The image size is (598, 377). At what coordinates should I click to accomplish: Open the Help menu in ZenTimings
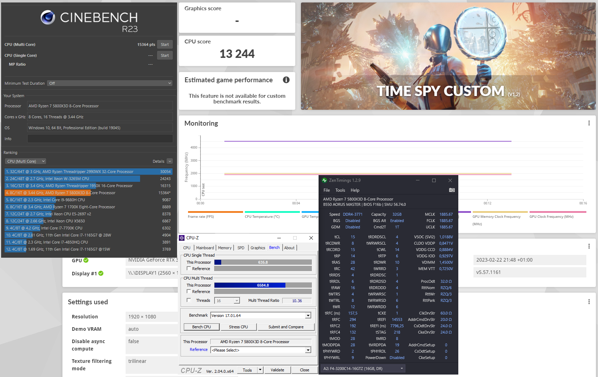point(355,190)
